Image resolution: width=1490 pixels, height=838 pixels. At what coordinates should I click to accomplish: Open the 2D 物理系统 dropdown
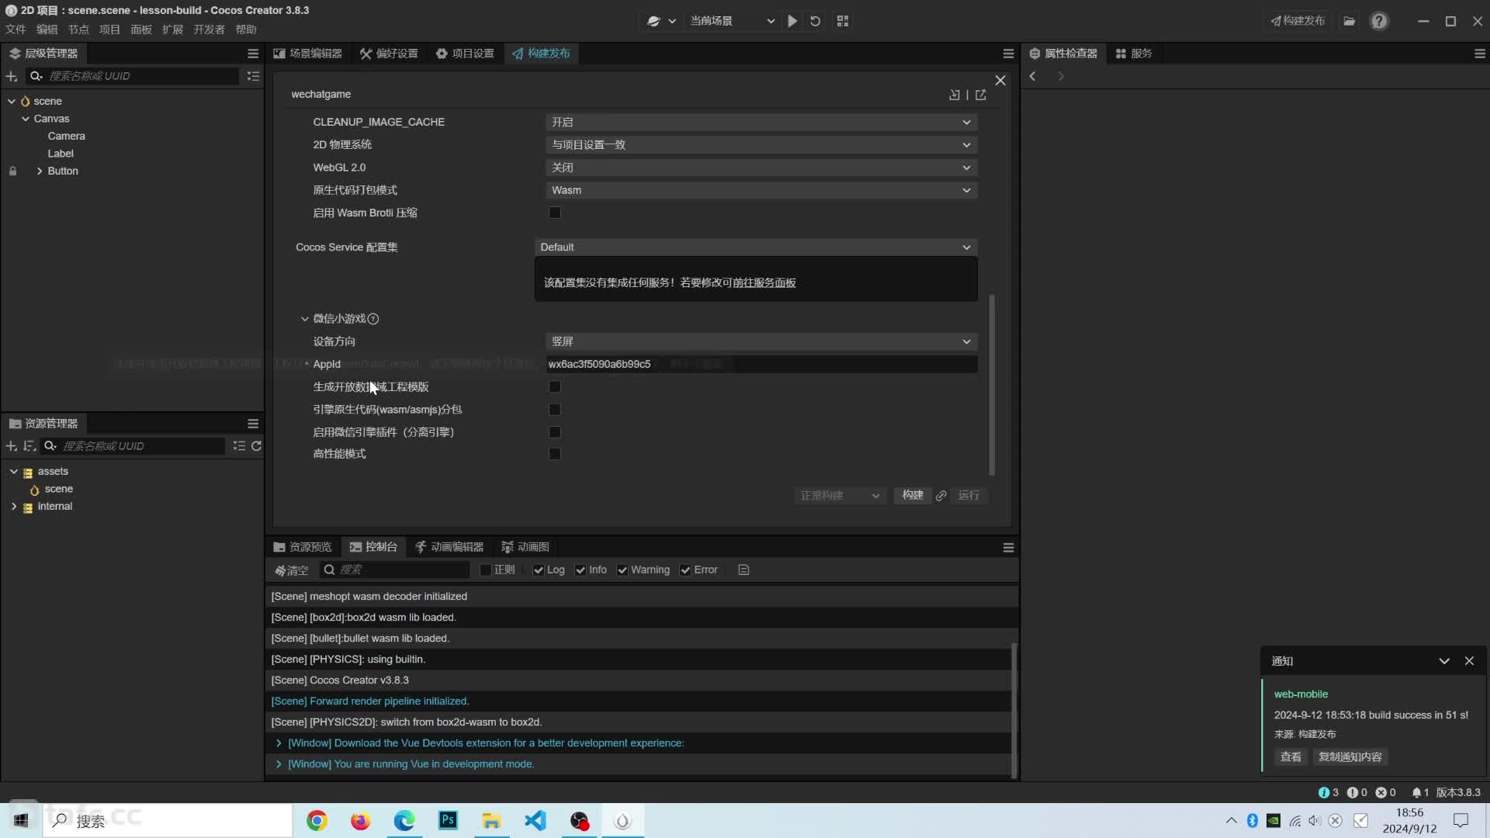(x=761, y=145)
